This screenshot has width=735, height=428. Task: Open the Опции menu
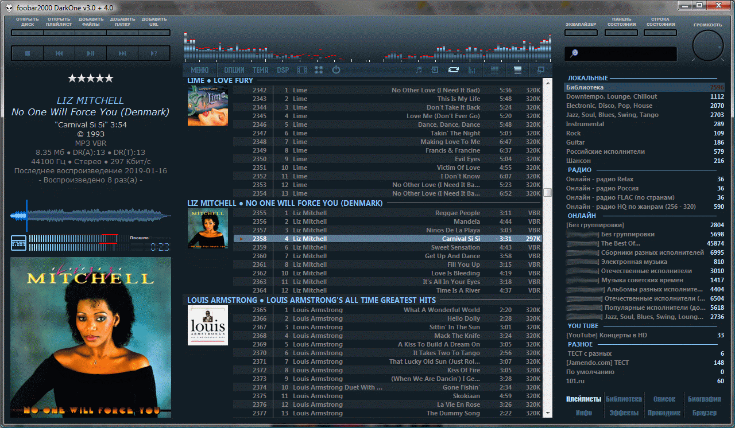pyautogui.click(x=234, y=71)
